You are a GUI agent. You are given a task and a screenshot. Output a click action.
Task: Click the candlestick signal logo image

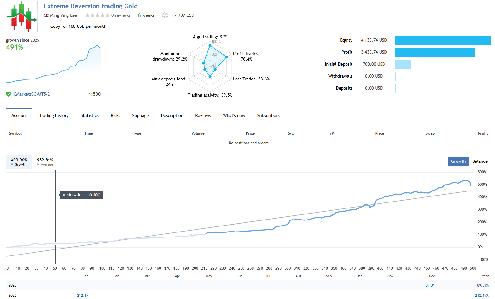pyautogui.click(x=22, y=17)
